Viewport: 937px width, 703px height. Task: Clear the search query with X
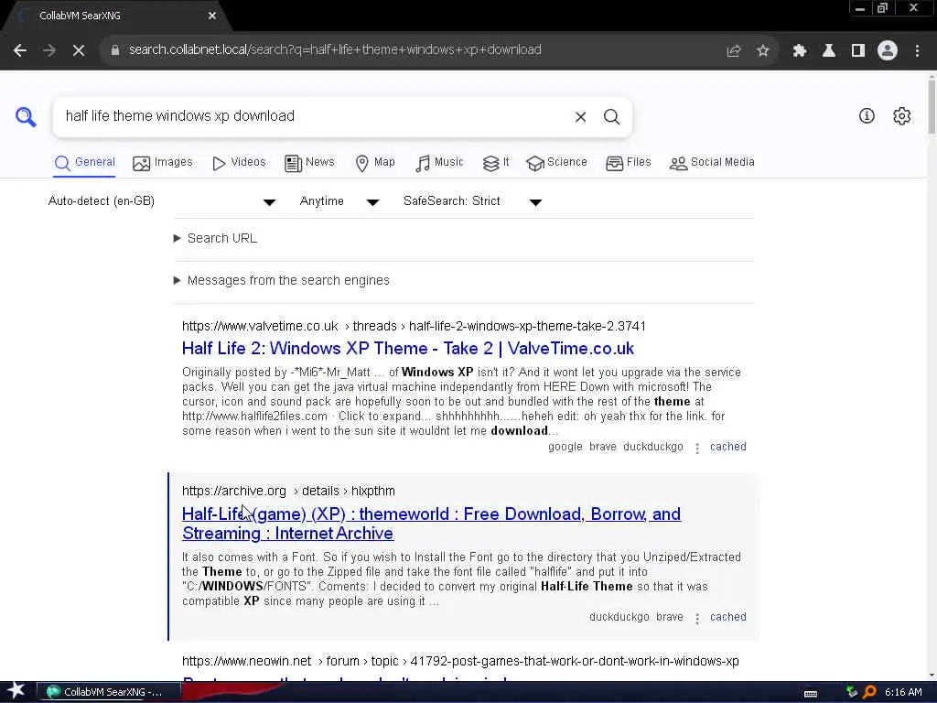click(x=580, y=117)
